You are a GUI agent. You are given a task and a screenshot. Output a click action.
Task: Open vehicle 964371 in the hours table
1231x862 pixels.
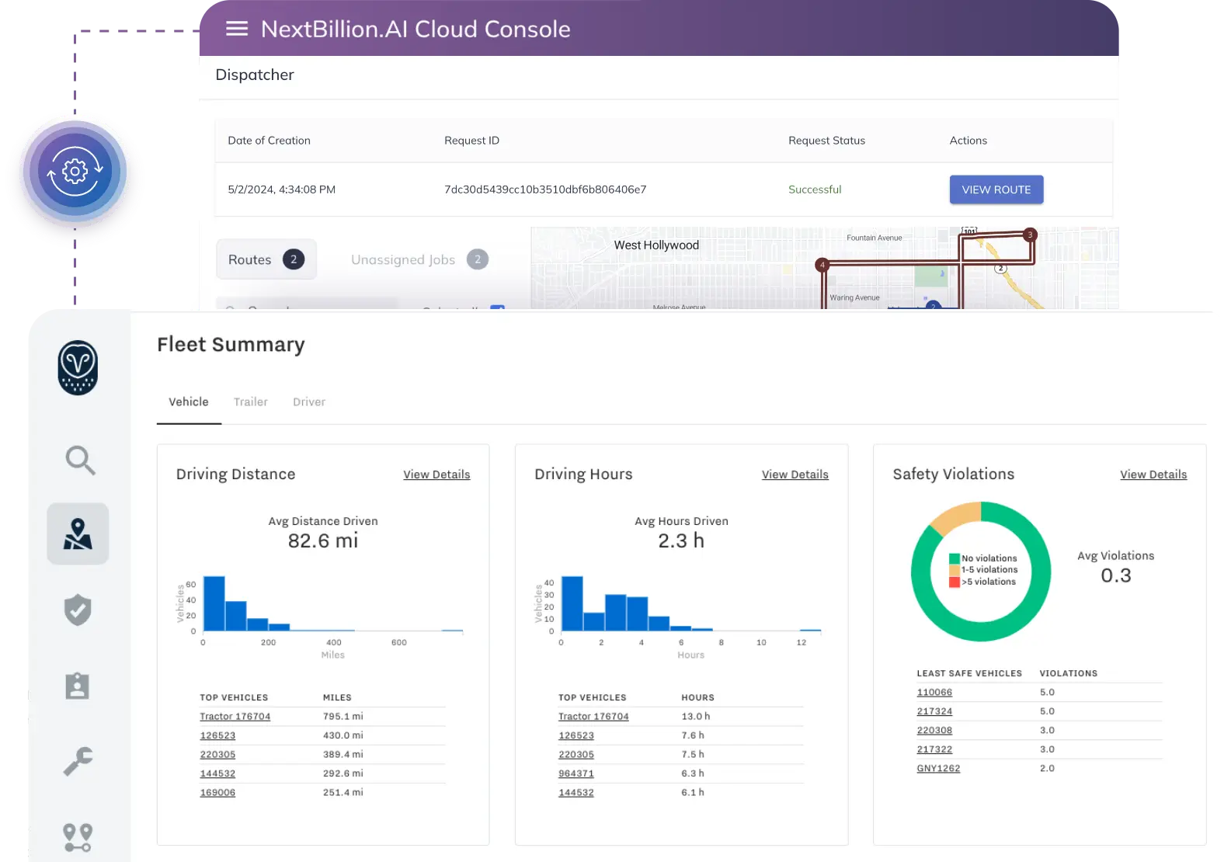pos(576,773)
